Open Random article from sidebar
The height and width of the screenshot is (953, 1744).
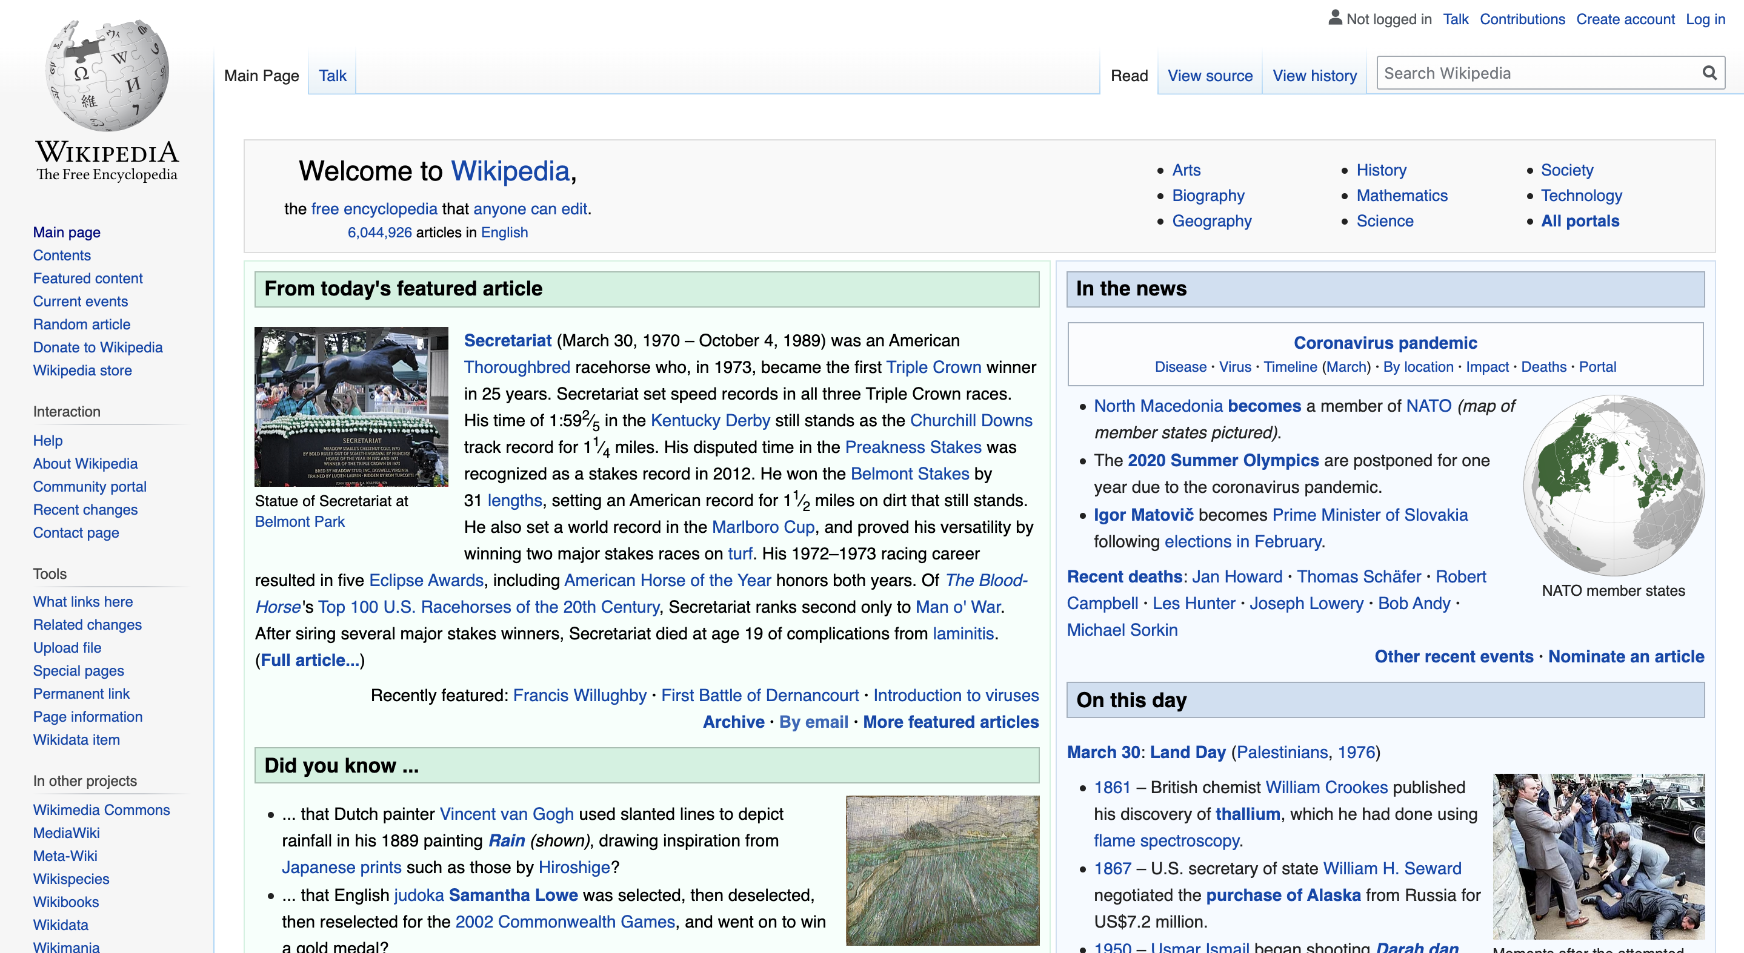pyautogui.click(x=81, y=324)
